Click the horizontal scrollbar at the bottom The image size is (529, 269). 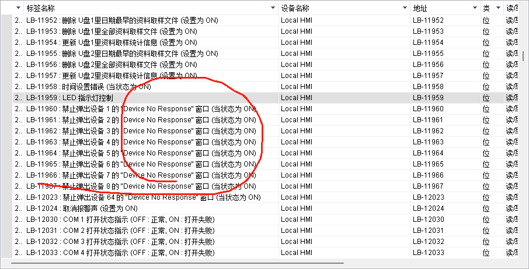(175, 263)
